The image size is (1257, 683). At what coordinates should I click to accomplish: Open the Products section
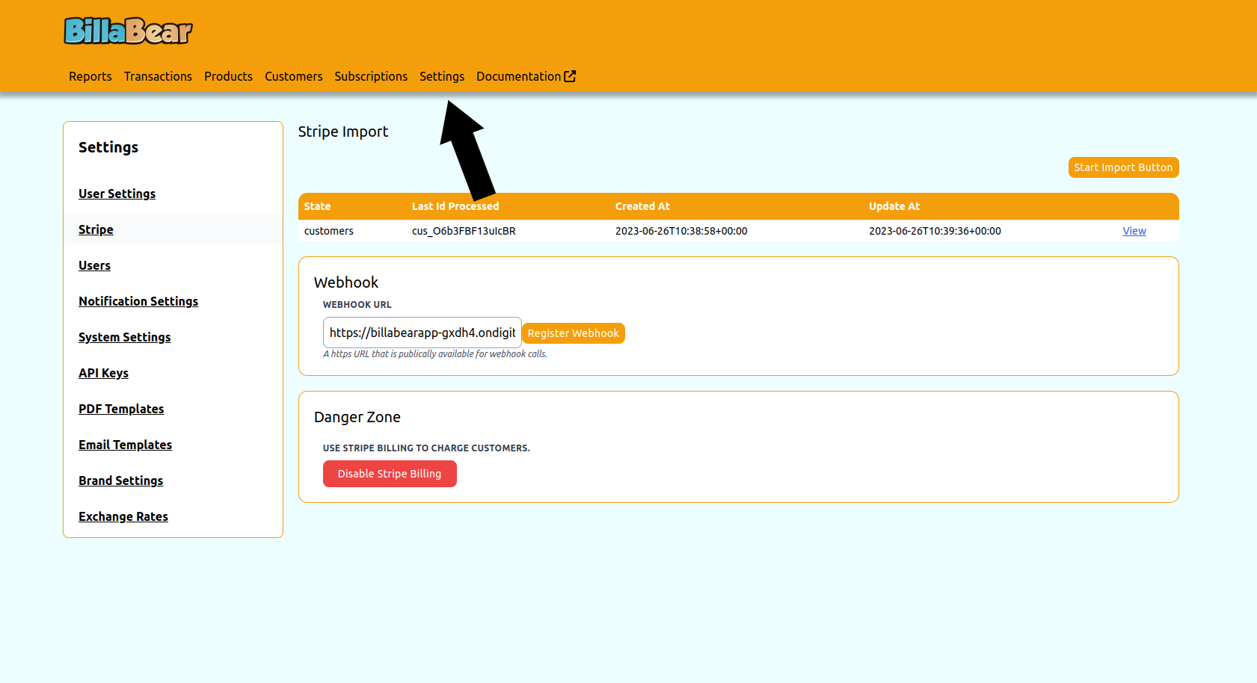(228, 76)
